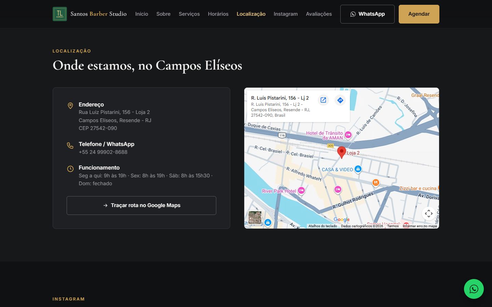Click the phone number +55 24 99902-8688
This screenshot has height=307, width=492.
tap(103, 152)
